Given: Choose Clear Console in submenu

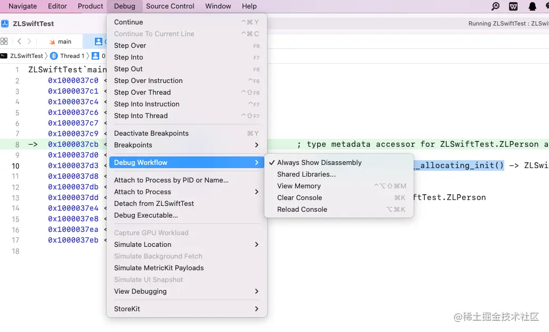Looking at the screenshot, I should point(338,198).
